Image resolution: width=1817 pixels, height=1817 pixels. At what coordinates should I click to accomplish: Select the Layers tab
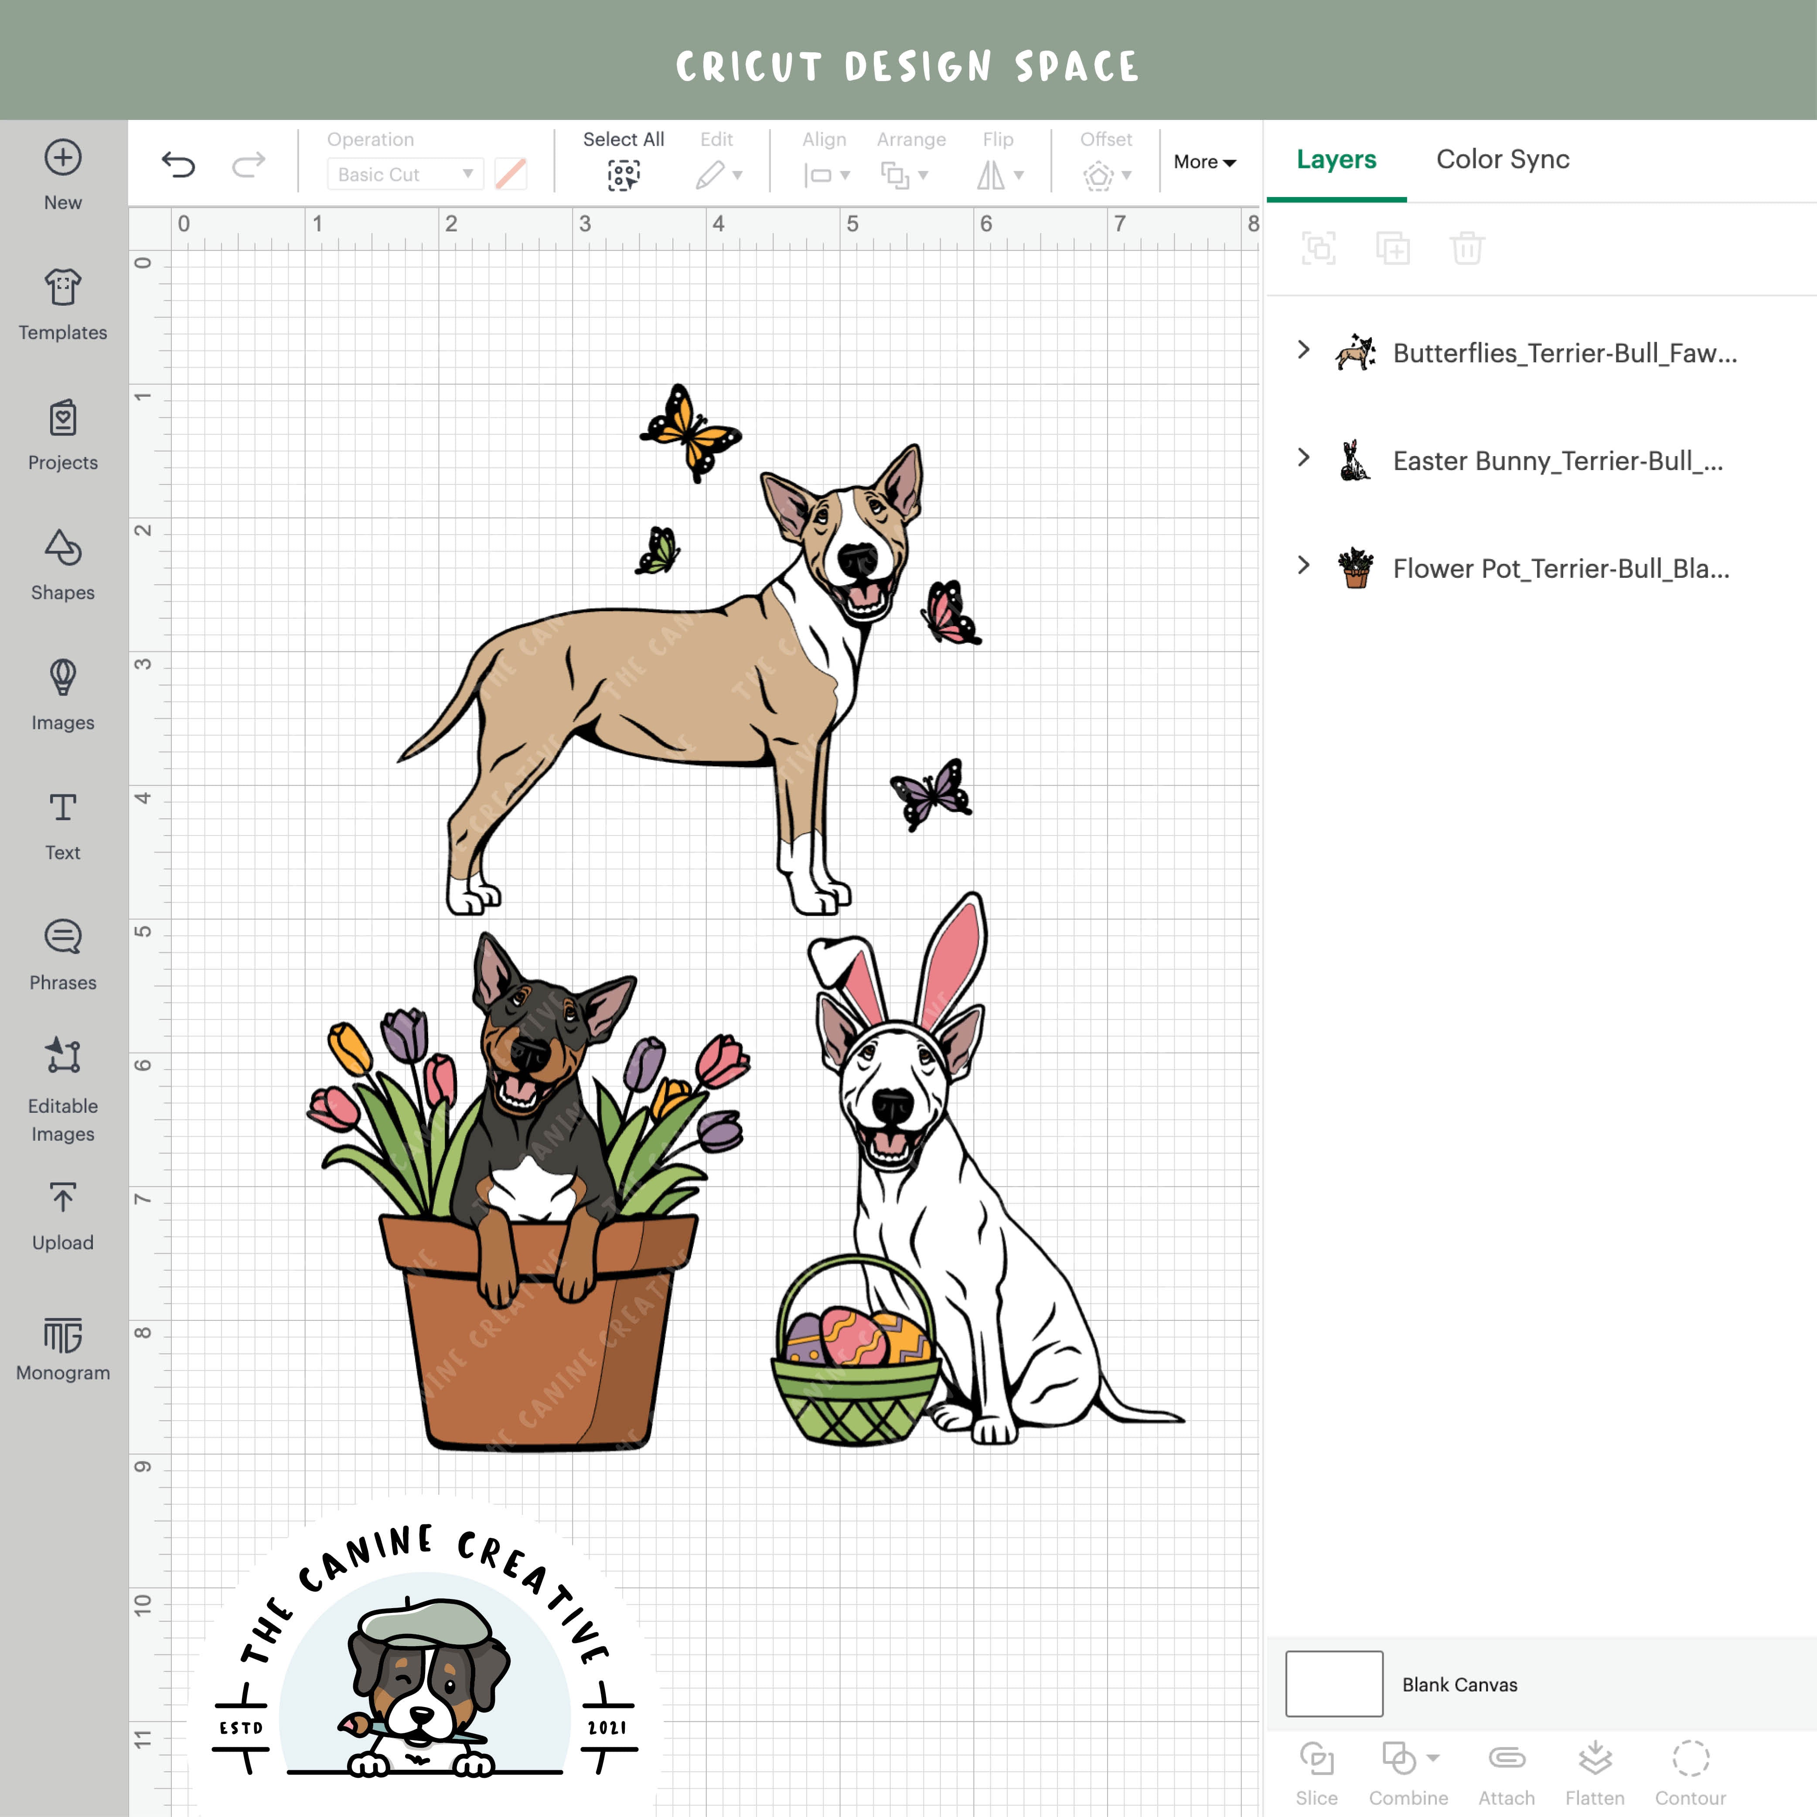pyautogui.click(x=1336, y=160)
